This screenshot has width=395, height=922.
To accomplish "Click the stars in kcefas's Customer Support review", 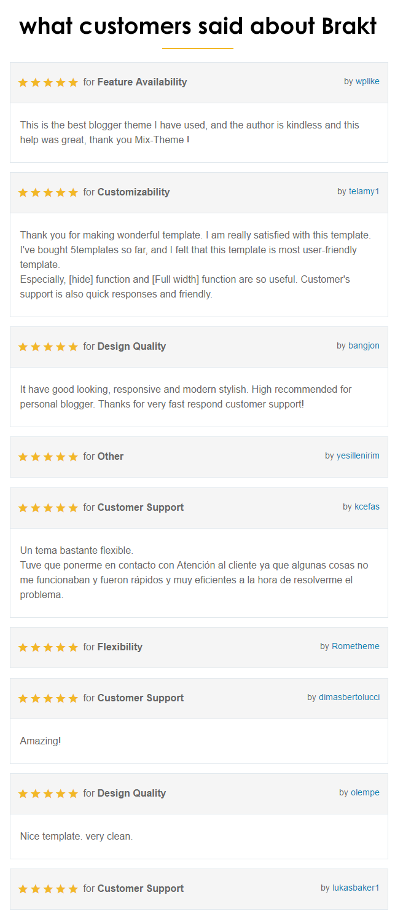I will click(x=48, y=508).
